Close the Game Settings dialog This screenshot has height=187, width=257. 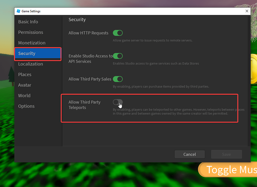tap(247, 11)
